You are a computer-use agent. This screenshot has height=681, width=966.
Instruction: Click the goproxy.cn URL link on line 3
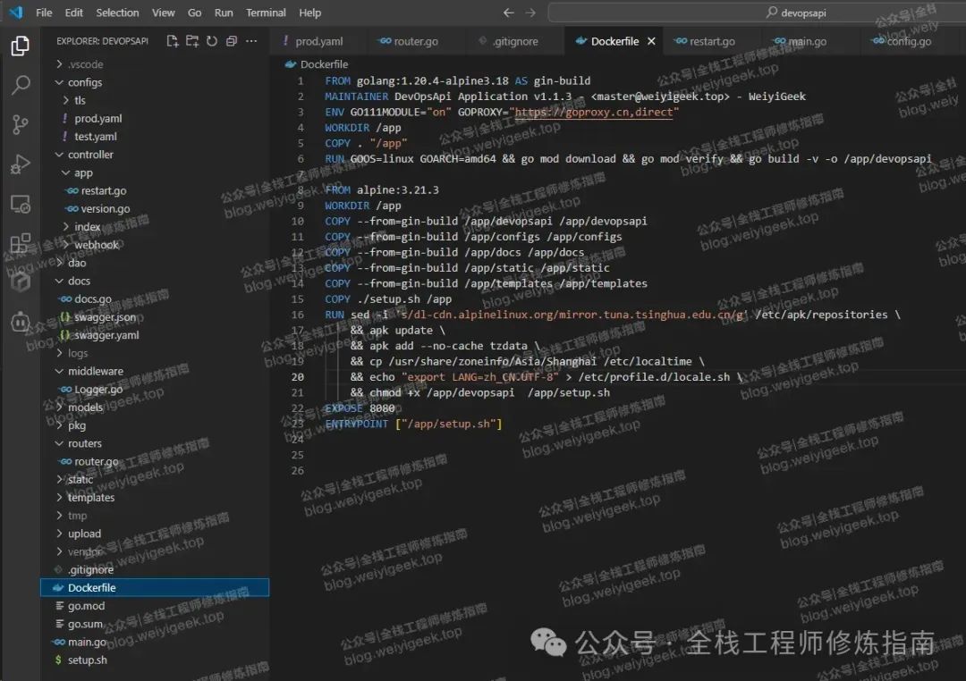click(593, 112)
